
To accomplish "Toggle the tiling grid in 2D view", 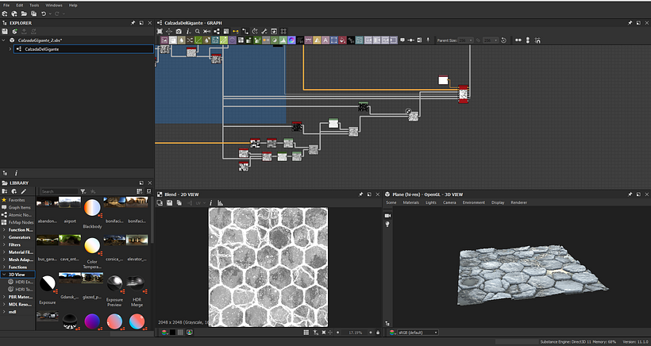I will pos(306,333).
